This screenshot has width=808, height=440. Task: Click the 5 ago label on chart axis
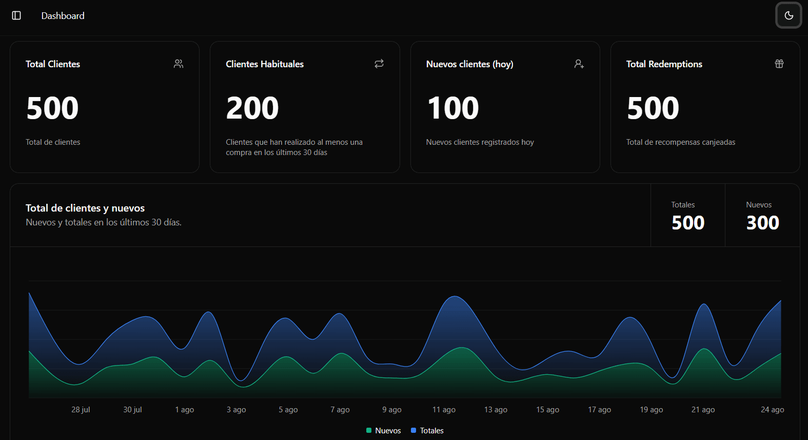288,410
